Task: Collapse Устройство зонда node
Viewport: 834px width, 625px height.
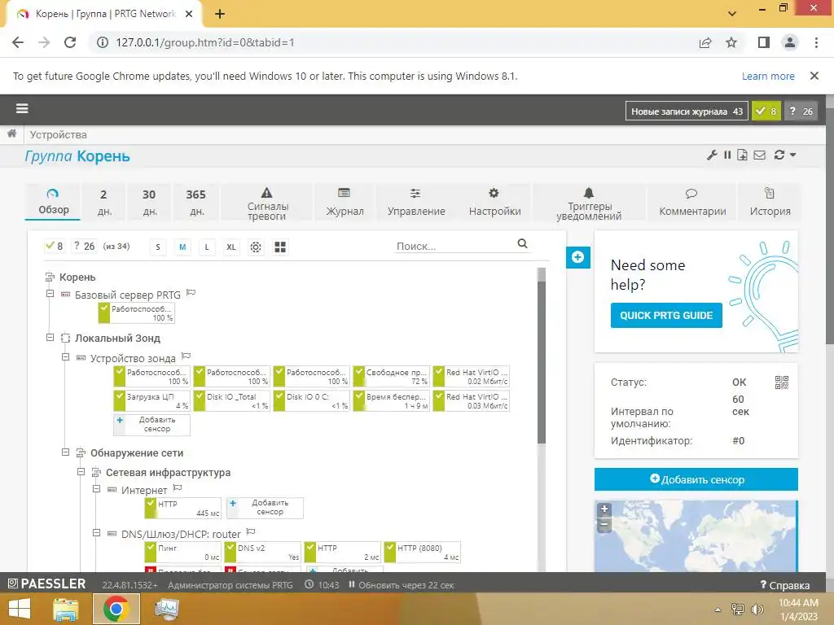Action: click(65, 357)
